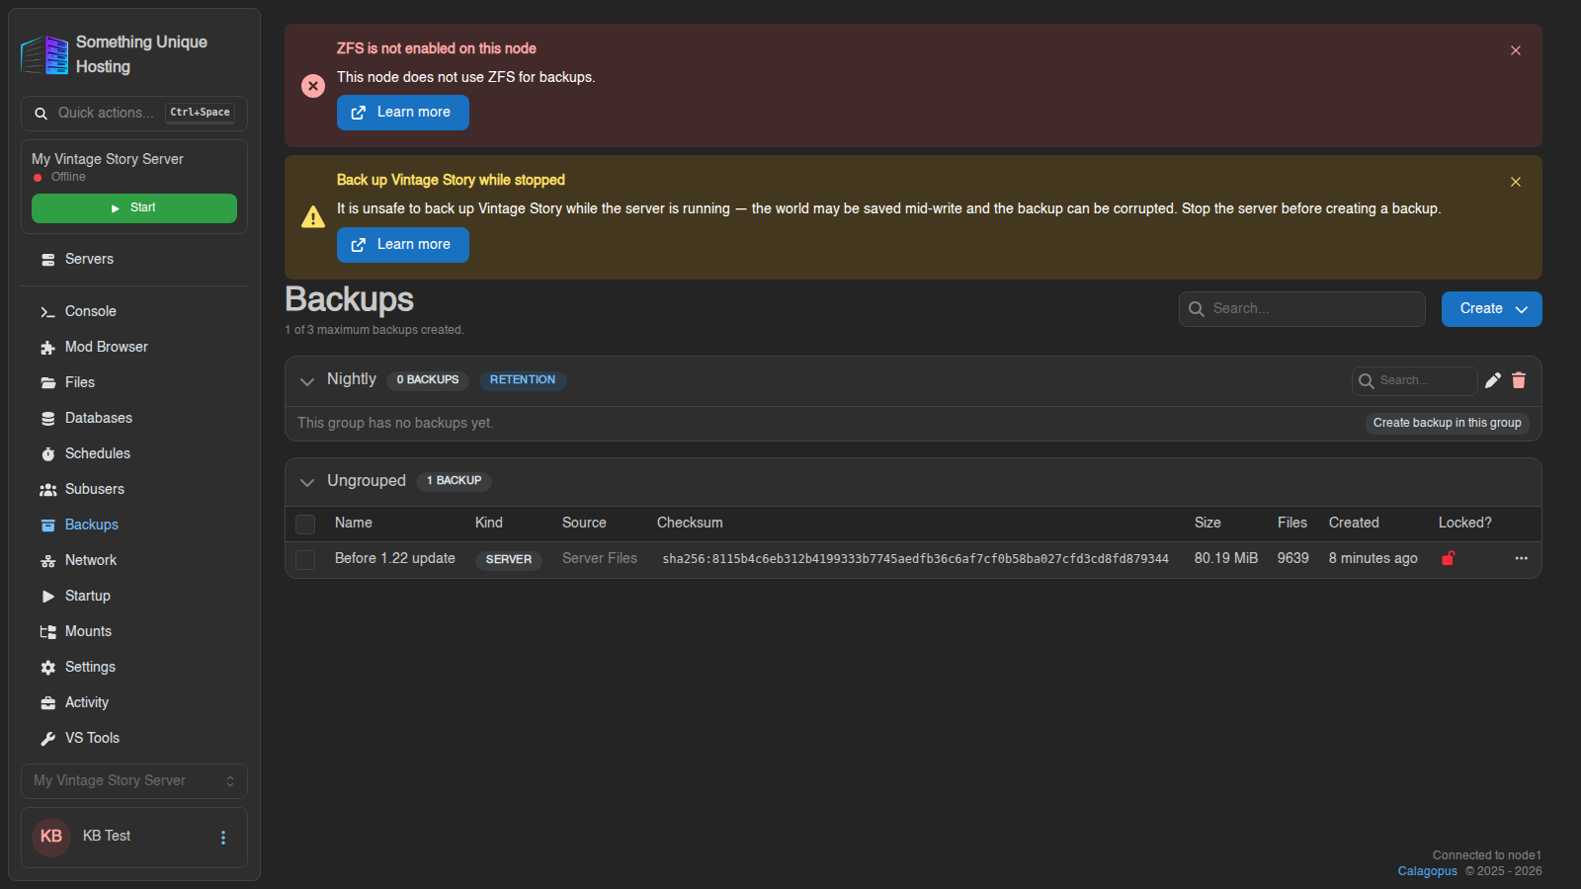Open Network via network icon
1581x889 pixels.
point(47,561)
